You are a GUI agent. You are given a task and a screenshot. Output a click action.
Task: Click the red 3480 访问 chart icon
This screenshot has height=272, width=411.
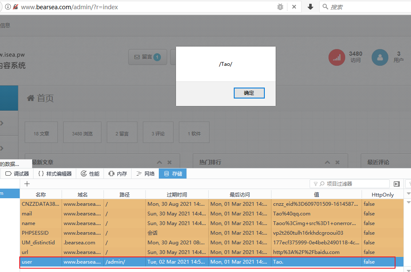[337, 57]
